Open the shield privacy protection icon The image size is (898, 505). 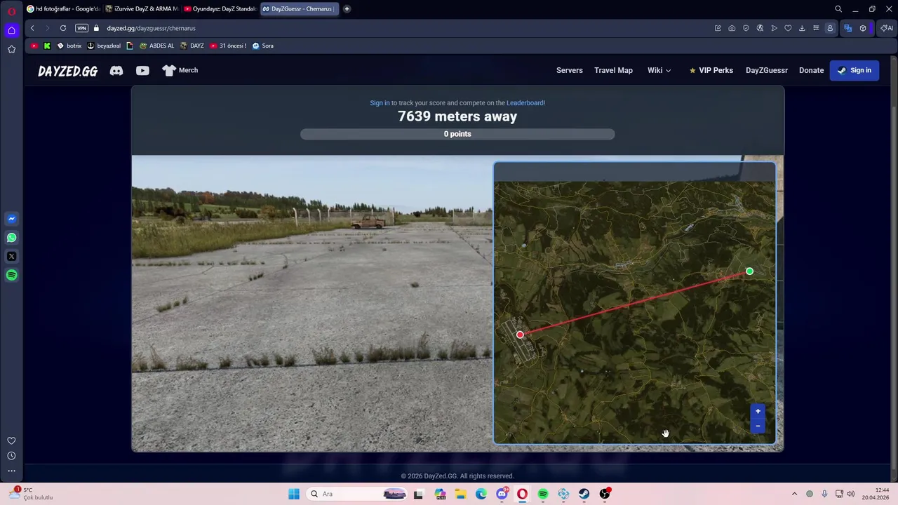tap(746, 28)
